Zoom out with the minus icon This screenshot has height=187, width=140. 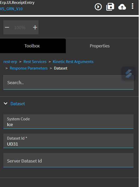[7, 27]
